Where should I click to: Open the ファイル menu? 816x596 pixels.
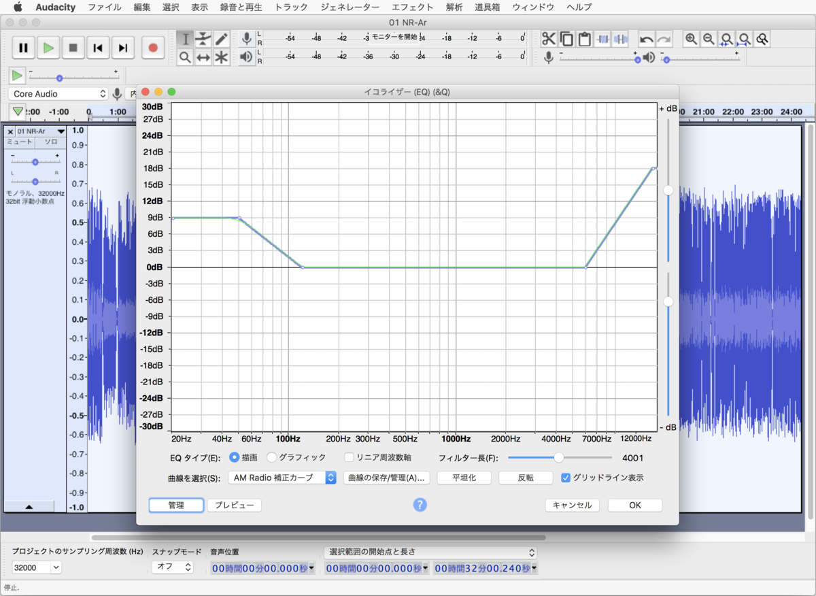point(105,7)
